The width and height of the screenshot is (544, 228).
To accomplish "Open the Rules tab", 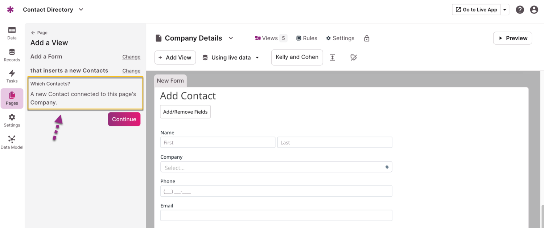I will click(306, 38).
